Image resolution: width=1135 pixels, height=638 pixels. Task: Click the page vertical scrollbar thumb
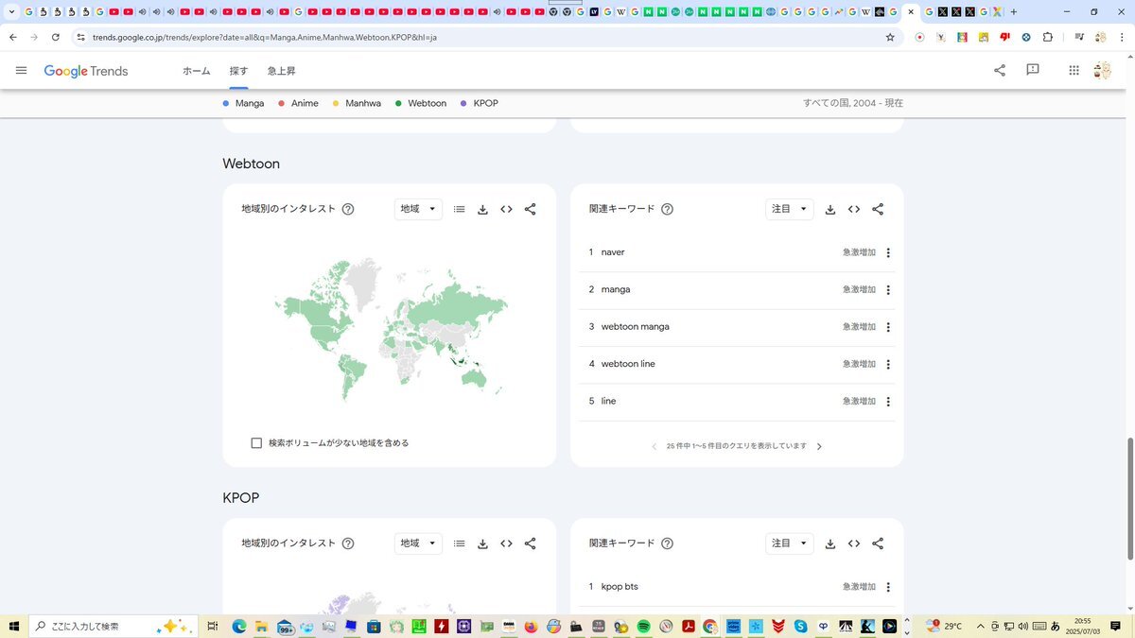click(x=1128, y=497)
